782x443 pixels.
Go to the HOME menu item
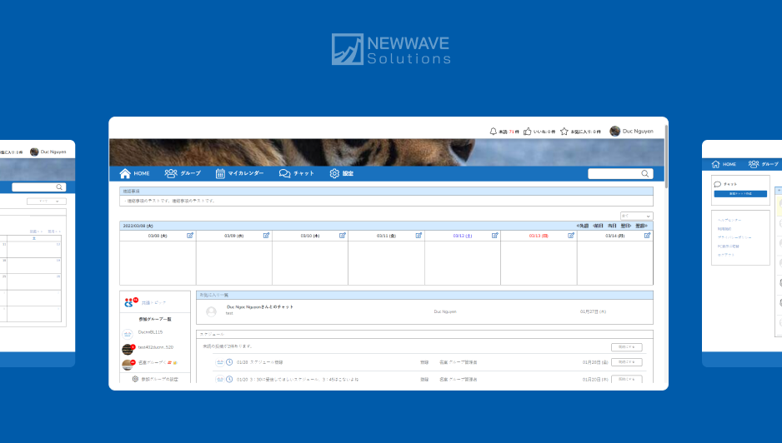(x=134, y=174)
